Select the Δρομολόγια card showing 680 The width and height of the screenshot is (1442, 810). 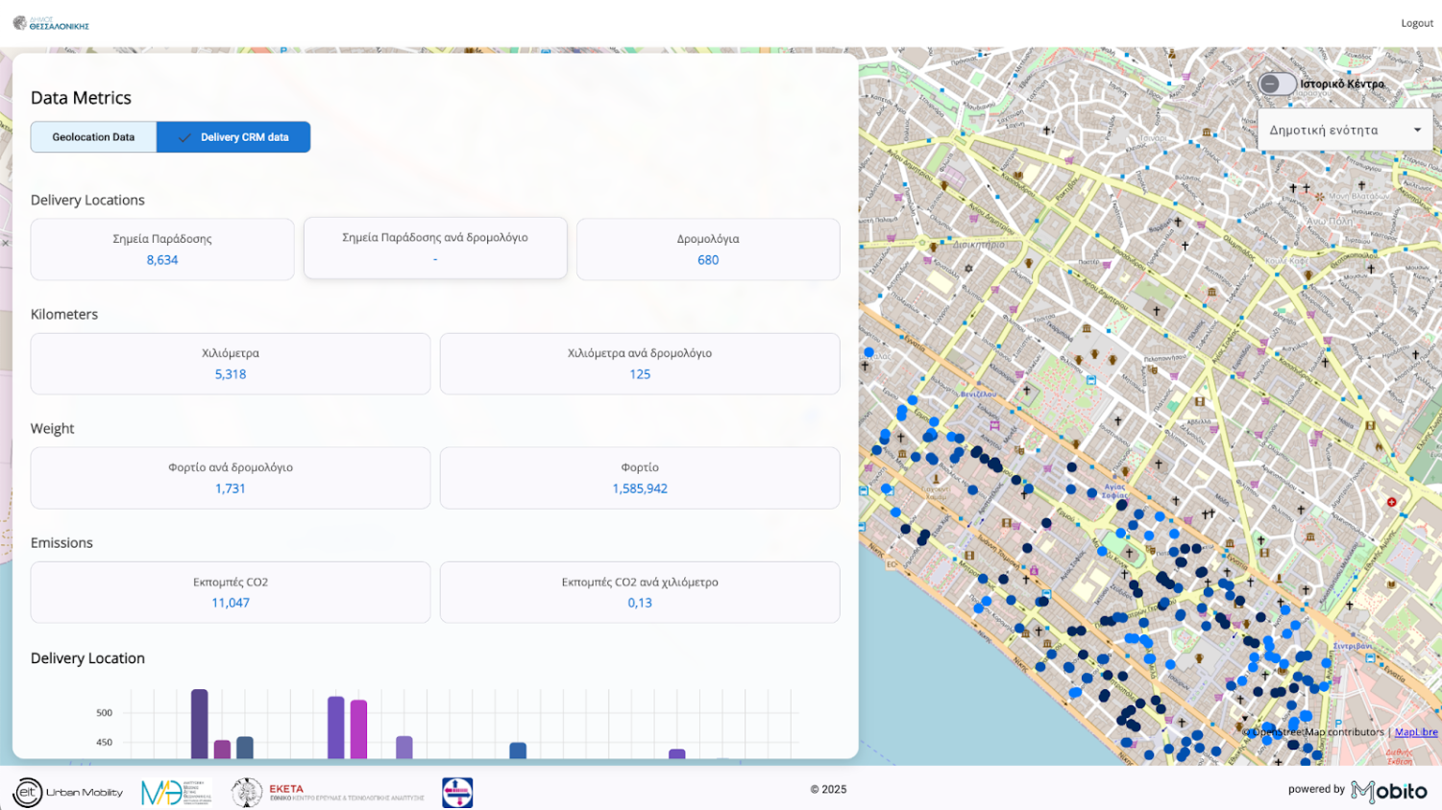[x=708, y=250]
